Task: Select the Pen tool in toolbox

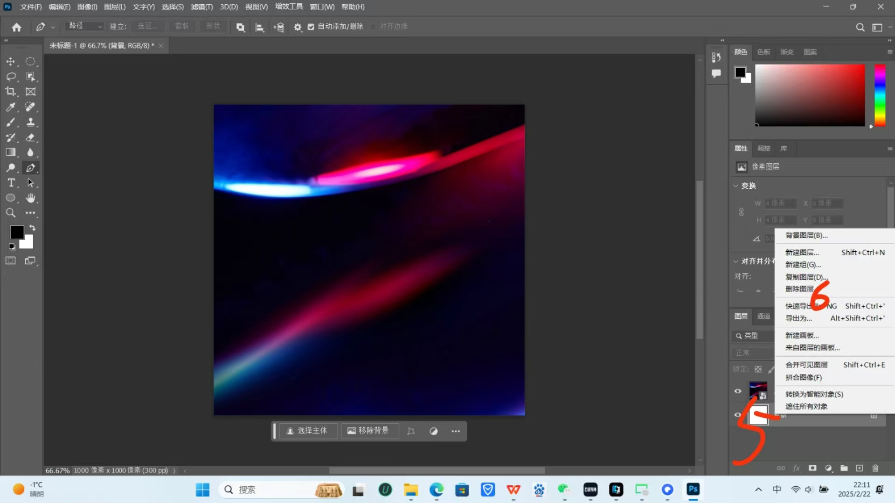Action: point(30,168)
